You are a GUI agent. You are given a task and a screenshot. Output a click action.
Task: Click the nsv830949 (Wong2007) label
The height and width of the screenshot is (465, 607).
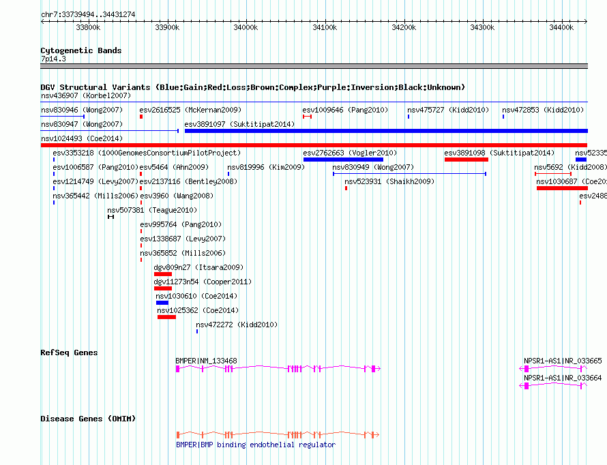373,167
